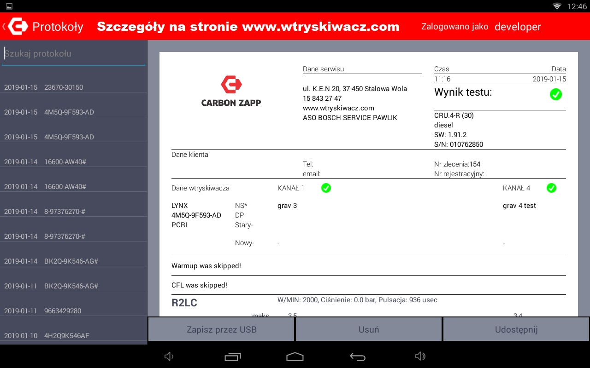Tap the 4M5Q-9F593-AD injector number in report
Image resolution: width=590 pixels, height=368 pixels.
click(196, 215)
